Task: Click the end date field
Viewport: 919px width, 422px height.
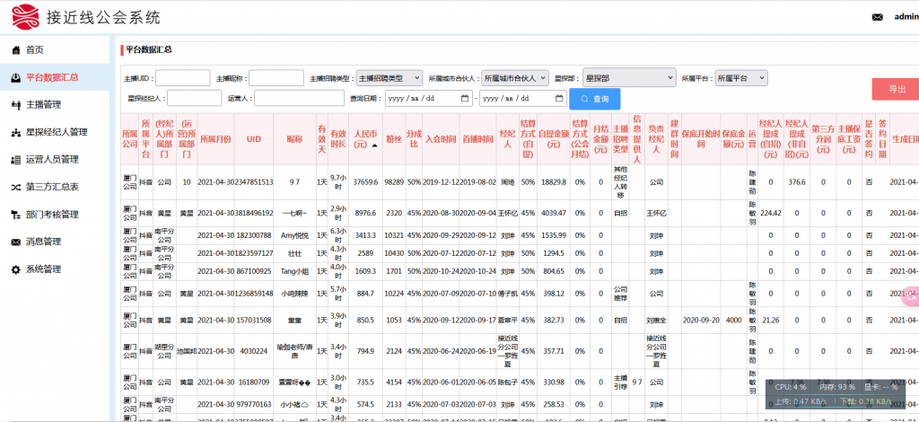Action: coord(523,98)
